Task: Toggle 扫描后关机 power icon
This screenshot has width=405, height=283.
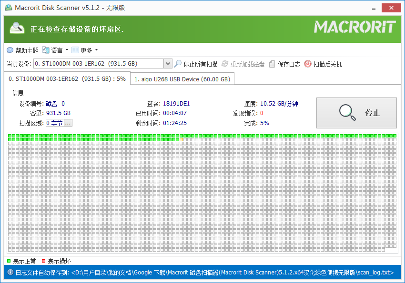Action: 308,64
